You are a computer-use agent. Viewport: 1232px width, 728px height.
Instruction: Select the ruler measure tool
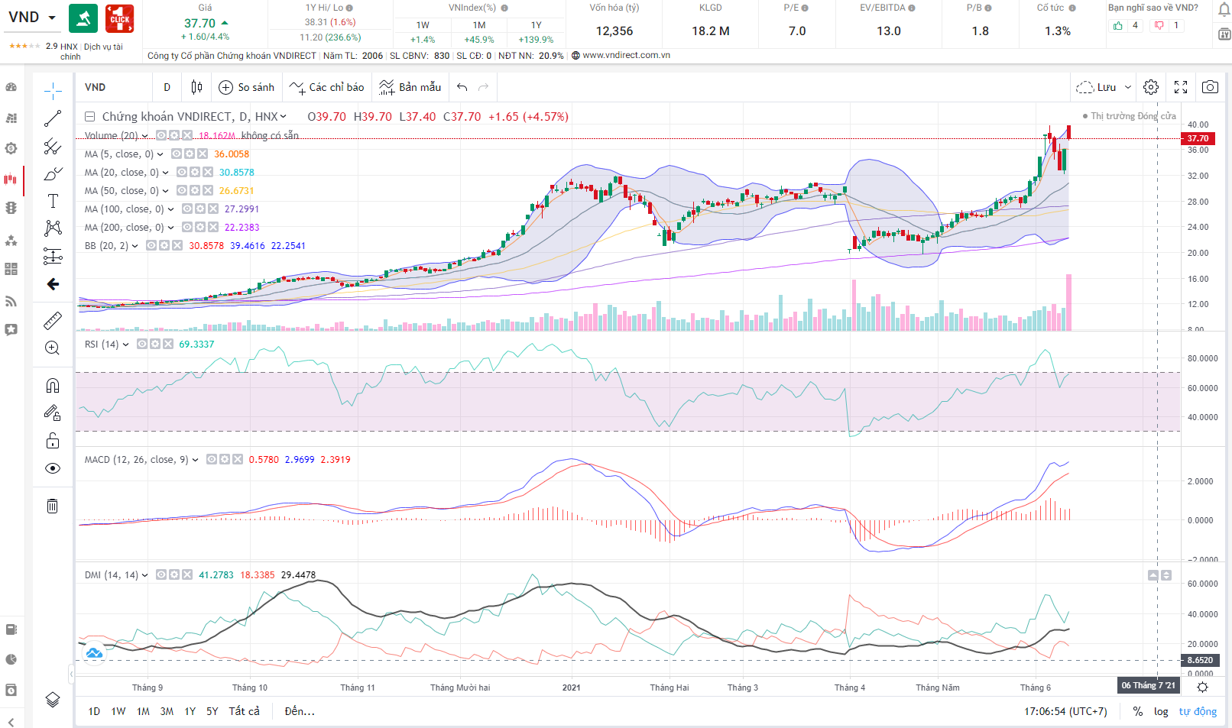[53, 320]
